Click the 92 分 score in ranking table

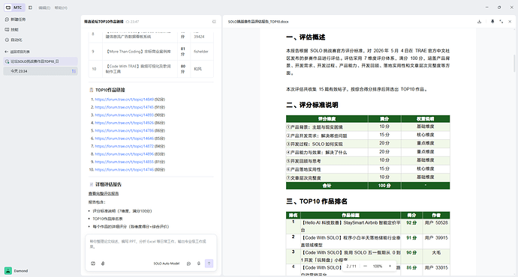point(411,223)
